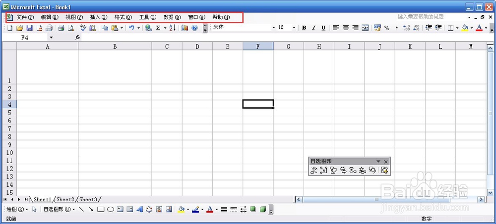The width and height of the screenshot is (496, 224).
Task: Click the AutoSum sigma icon
Action: pyautogui.click(x=158, y=28)
